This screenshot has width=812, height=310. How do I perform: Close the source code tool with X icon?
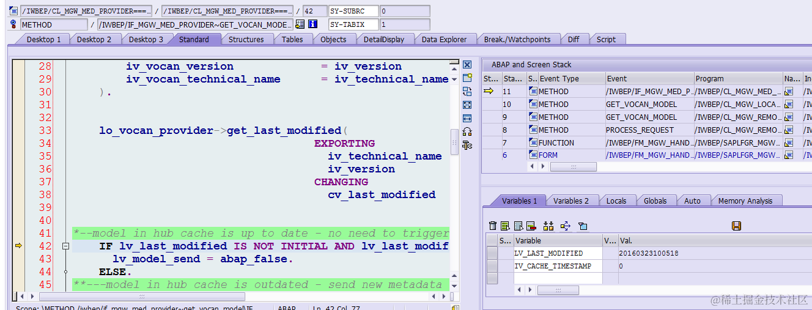tap(467, 65)
